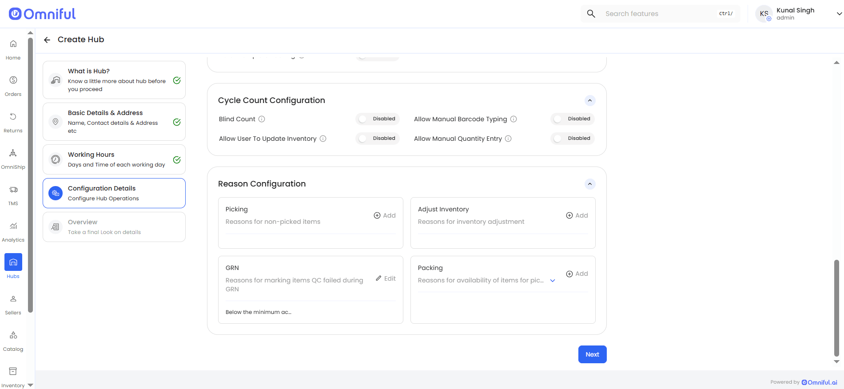Viewport: 844px width, 389px height.
Task: Open the Sellers sidebar icon
Action: (13, 299)
